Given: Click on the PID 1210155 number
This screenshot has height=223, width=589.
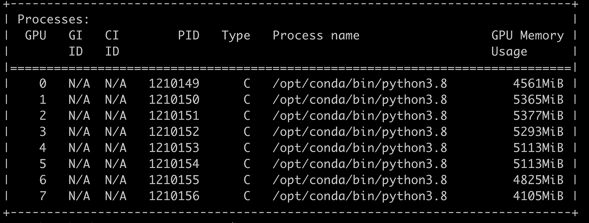Looking at the screenshot, I should (x=174, y=180).
